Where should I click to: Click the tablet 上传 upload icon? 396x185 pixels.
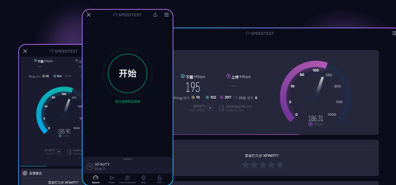coord(228,76)
